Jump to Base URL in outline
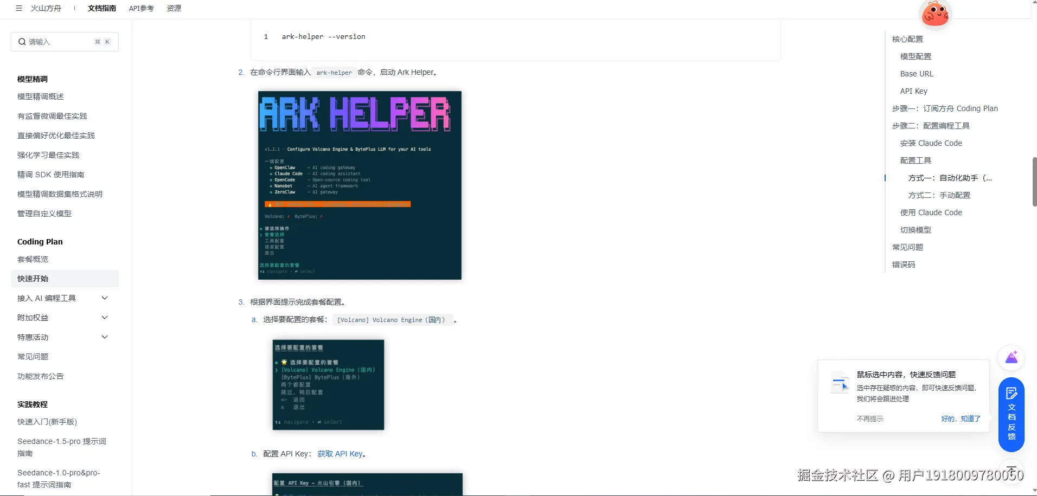 click(917, 74)
